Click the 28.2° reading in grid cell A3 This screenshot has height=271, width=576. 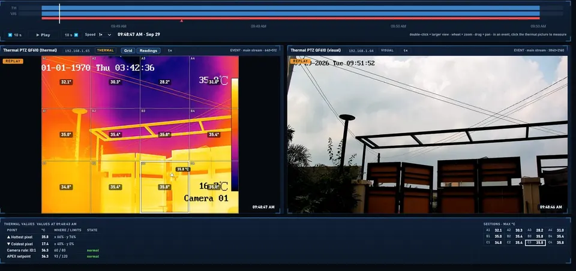tap(164, 82)
